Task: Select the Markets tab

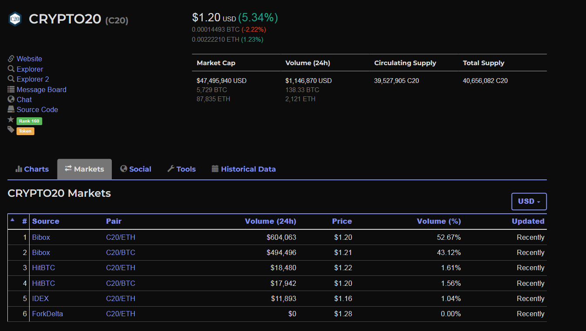Action: 84,169
